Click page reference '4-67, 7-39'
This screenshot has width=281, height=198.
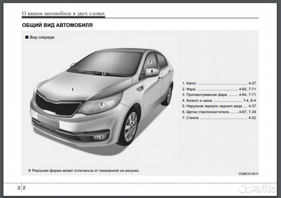point(247,112)
